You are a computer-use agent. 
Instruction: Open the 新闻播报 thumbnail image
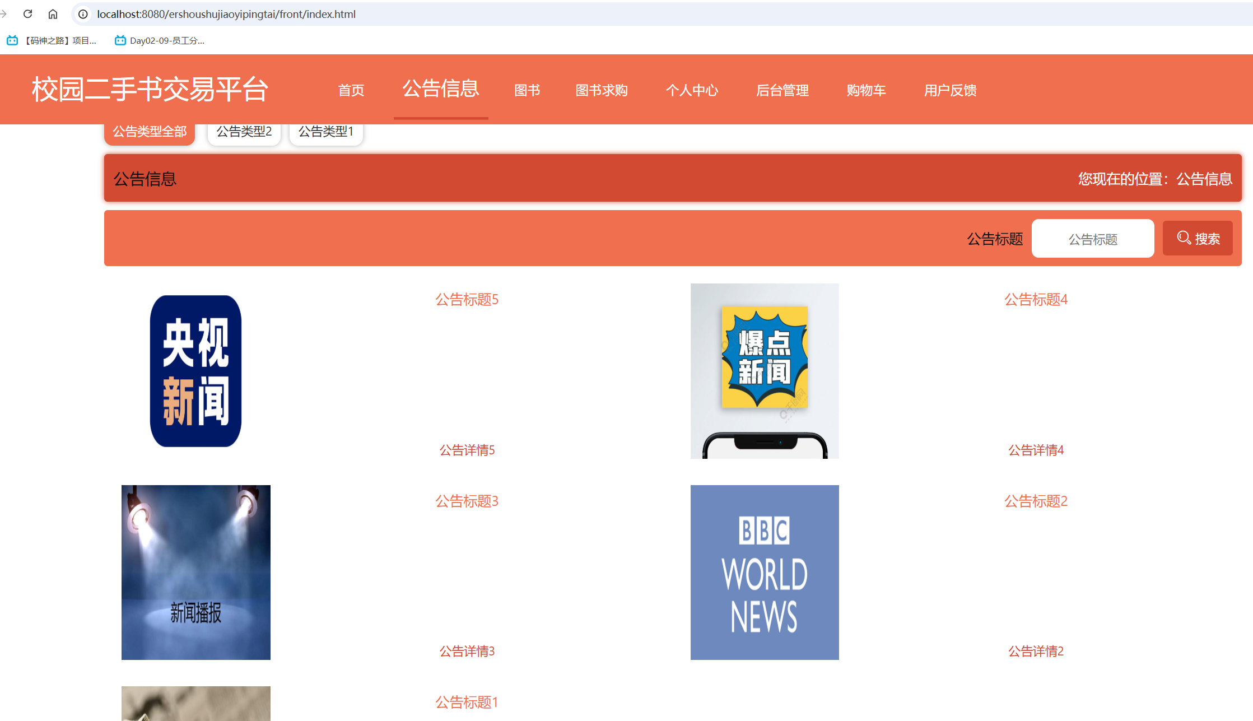196,573
